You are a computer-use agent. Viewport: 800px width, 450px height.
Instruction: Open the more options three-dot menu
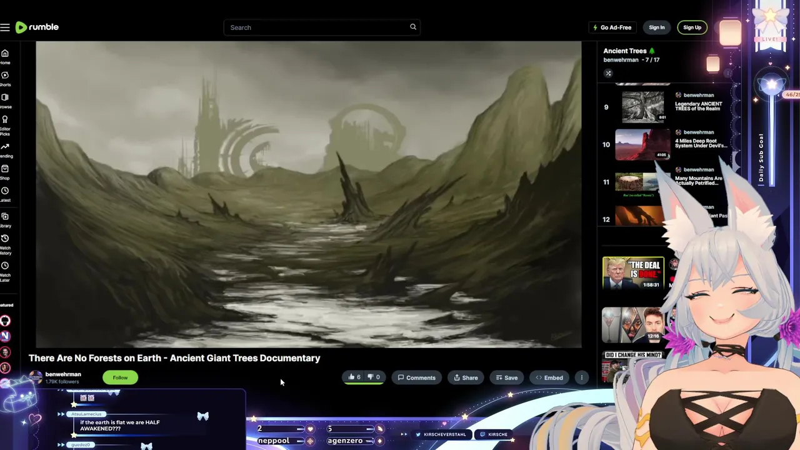581,377
